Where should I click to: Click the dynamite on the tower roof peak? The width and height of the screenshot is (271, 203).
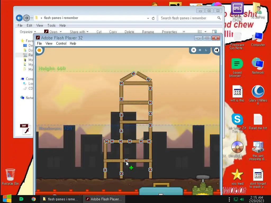[x=133, y=74]
